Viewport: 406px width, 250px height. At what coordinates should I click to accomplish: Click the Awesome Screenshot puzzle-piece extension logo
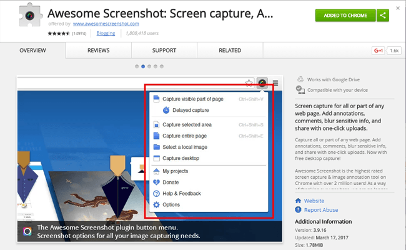(x=31, y=15)
